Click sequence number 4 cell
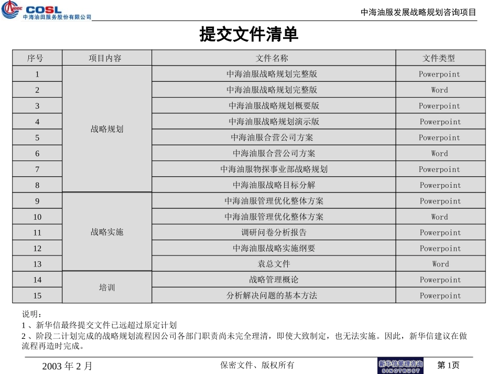 37,121
